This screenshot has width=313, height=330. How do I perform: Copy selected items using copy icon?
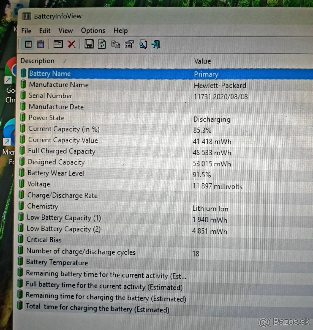point(115,44)
